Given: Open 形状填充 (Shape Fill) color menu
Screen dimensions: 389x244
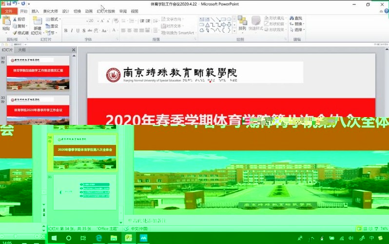Looking at the screenshot, I should (x=275, y=18).
